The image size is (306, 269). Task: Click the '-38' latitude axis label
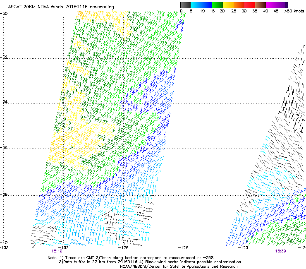pyautogui.click(x=4, y=195)
